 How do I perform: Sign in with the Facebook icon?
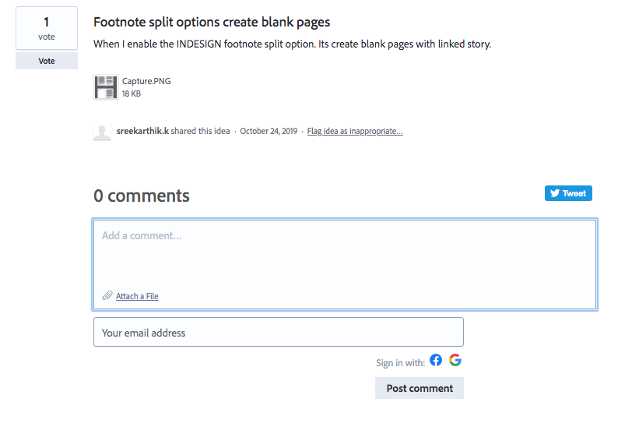point(436,360)
